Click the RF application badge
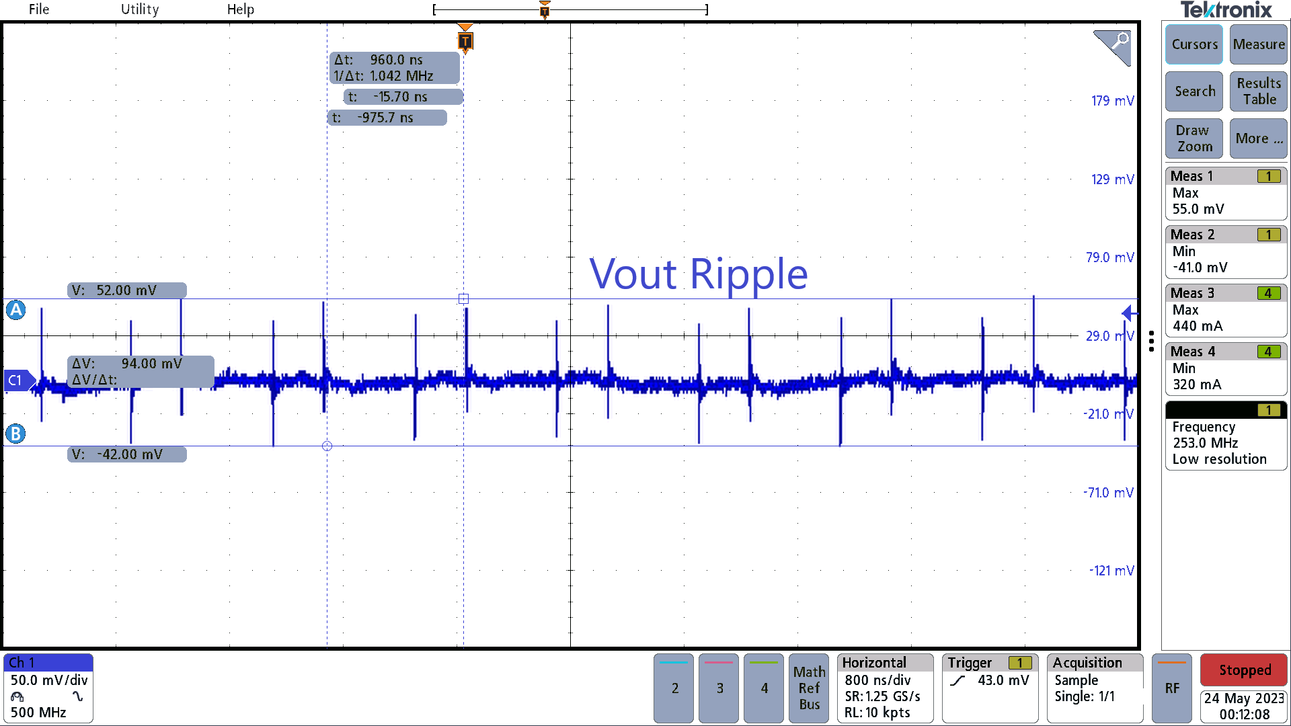 pyautogui.click(x=1172, y=688)
